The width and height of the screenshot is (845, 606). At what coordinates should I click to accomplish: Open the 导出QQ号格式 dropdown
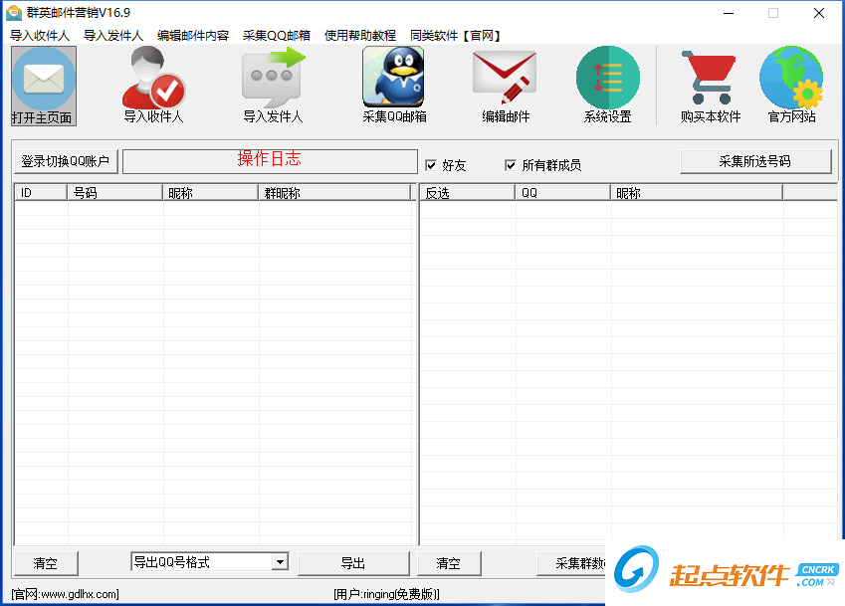pyautogui.click(x=199, y=562)
